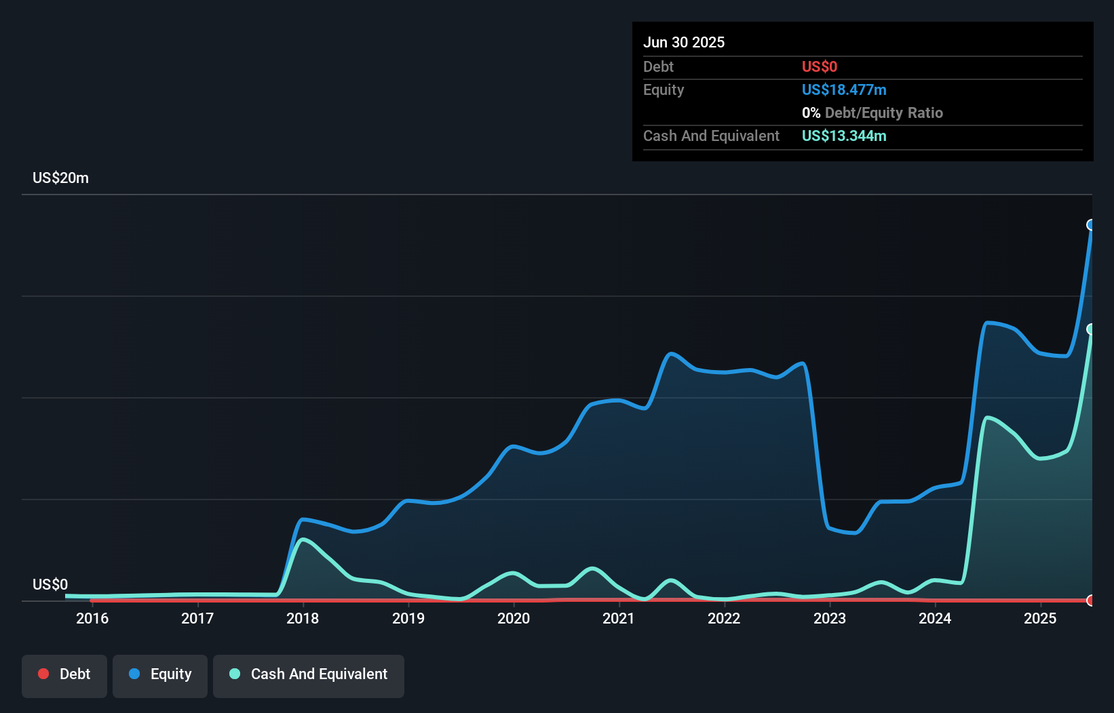Toggle the Debt series legend button
This screenshot has height=713, width=1114.
(64, 676)
